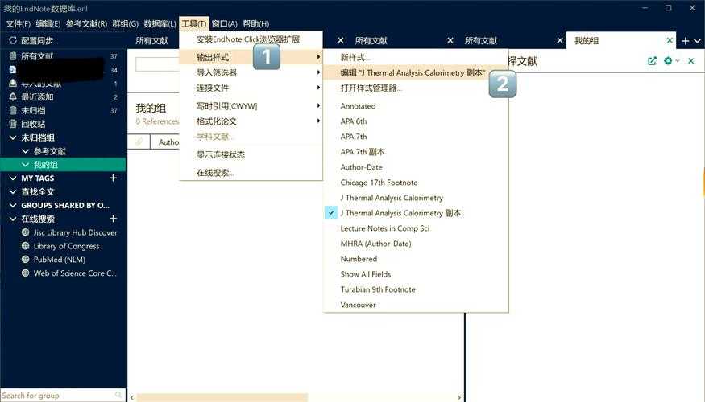
Task: Open the 输出样式 submenu
Action: pyautogui.click(x=251, y=57)
